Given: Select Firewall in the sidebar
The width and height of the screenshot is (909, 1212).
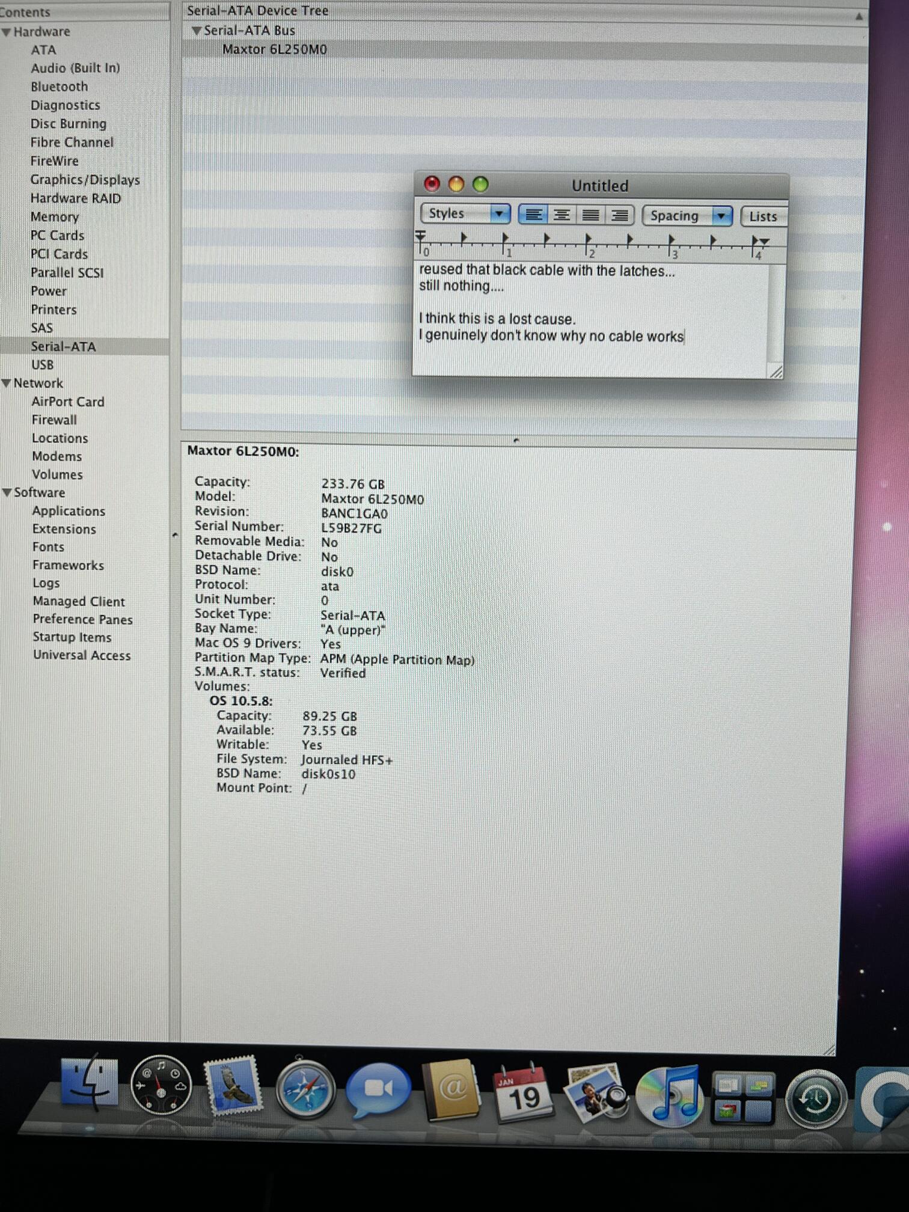Looking at the screenshot, I should [x=55, y=420].
